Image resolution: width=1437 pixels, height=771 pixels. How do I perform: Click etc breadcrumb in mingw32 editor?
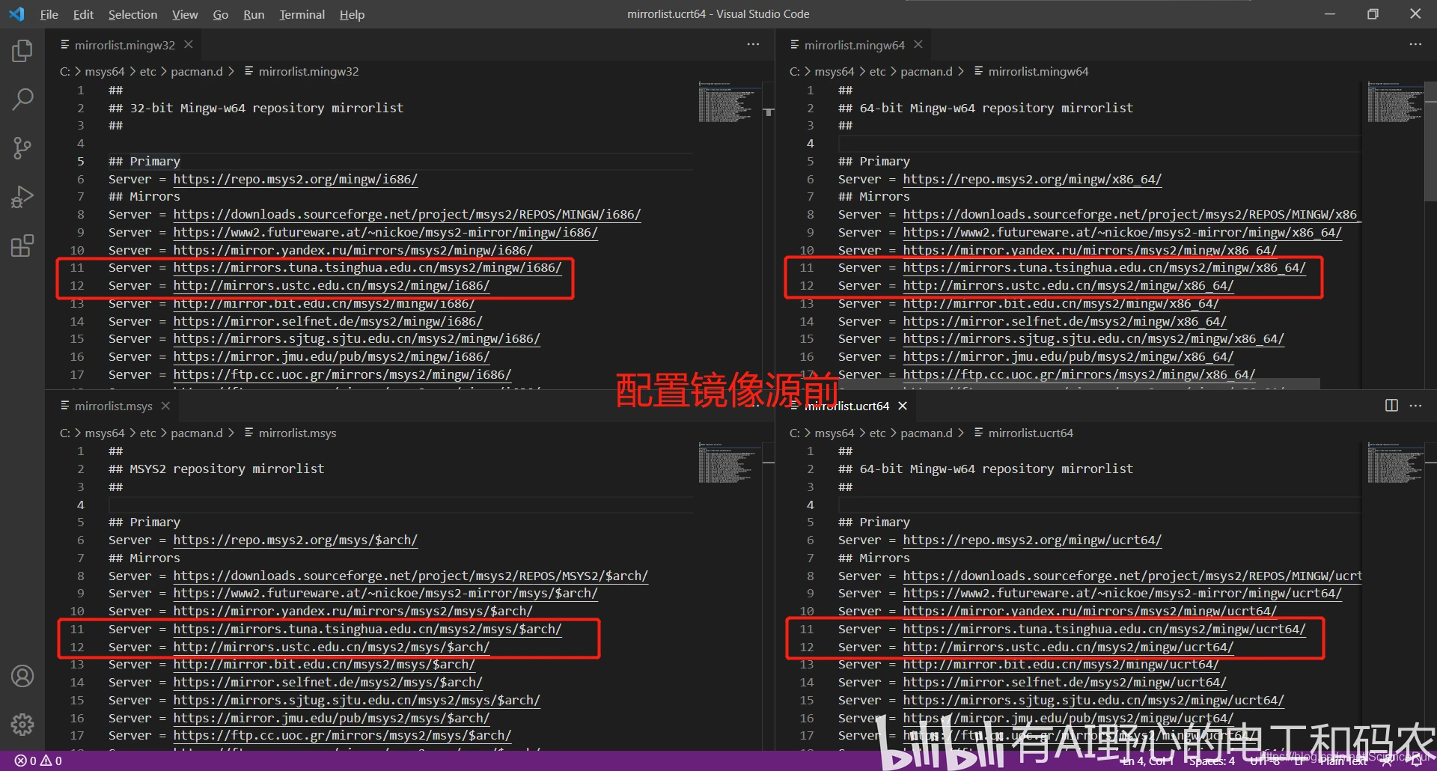[x=148, y=71]
